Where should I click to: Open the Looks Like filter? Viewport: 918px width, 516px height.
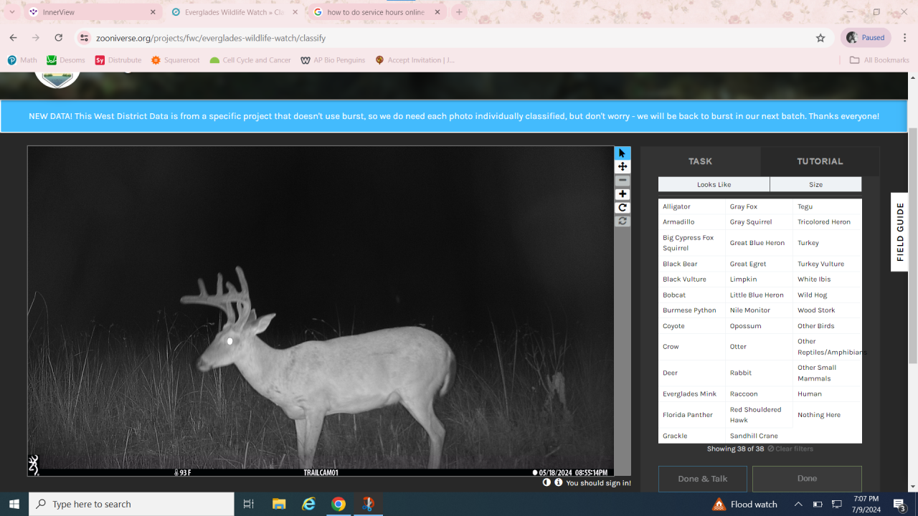(714, 184)
